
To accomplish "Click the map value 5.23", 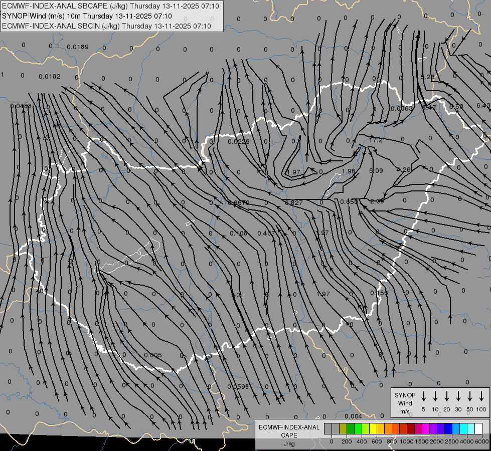I will point(428,77).
